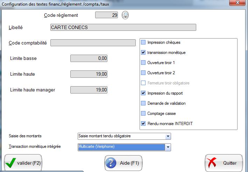Open help with the Aide (F1) button

point(123,163)
